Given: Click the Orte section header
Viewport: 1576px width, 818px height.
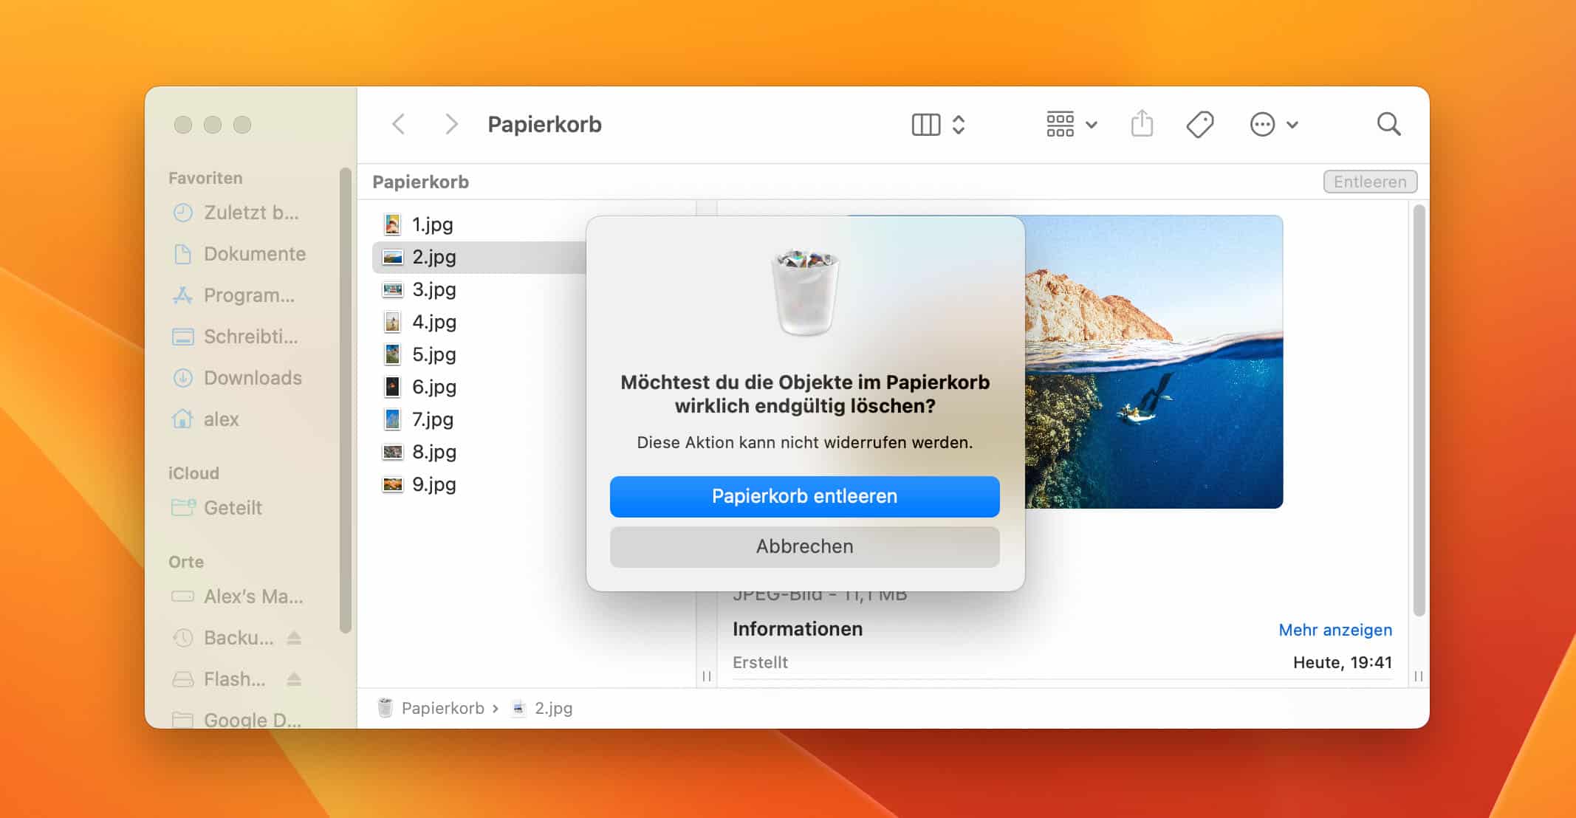Looking at the screenshot, I should point(186,562).
